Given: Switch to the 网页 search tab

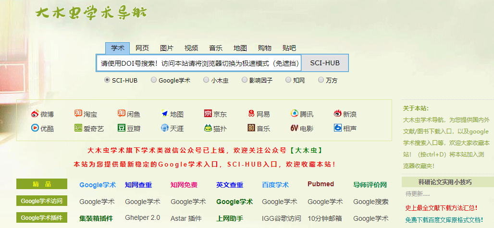Looking at the screenshot, I should [x=142, y=48].
